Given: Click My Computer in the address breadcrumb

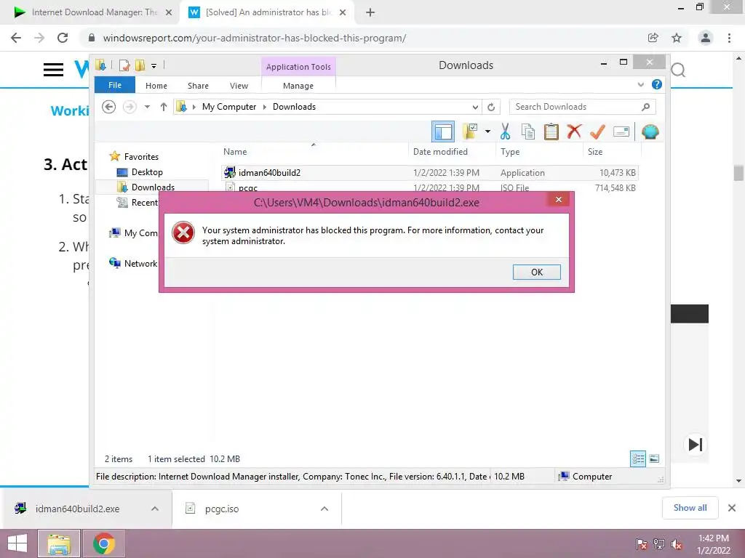Looking at the screenshot, I should 229,107.
